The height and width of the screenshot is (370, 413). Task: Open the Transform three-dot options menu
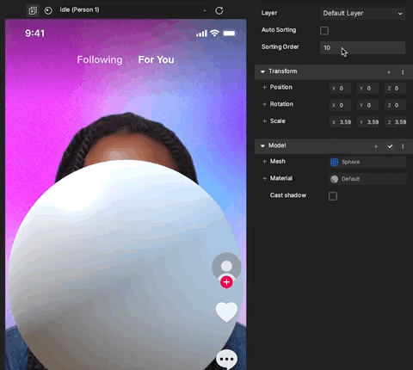(403, 72)
